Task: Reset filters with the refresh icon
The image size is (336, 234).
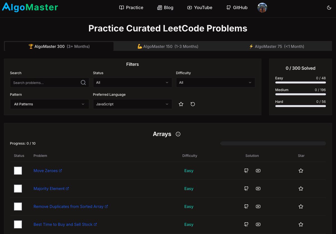Action: pos(193,104)
